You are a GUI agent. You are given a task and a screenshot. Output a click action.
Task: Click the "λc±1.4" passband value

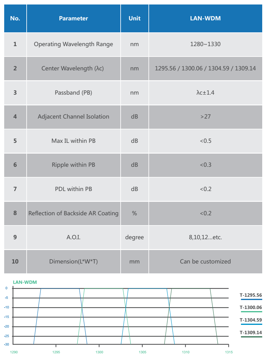tap(205, 93)
